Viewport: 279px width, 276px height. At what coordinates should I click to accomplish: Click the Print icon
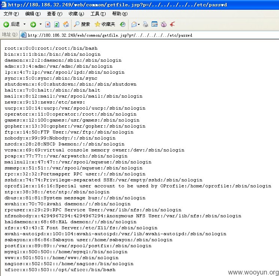coord(146,24)
